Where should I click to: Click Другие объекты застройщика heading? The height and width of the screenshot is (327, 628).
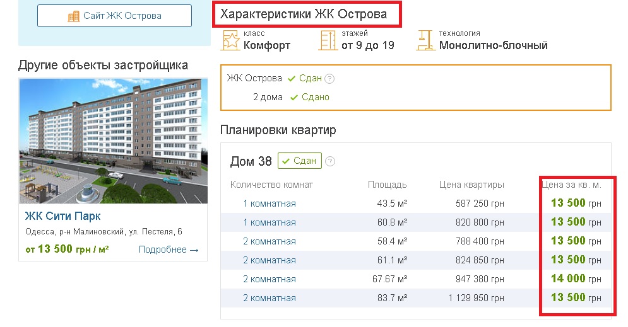pyautogui.click(x=103, y=65)
